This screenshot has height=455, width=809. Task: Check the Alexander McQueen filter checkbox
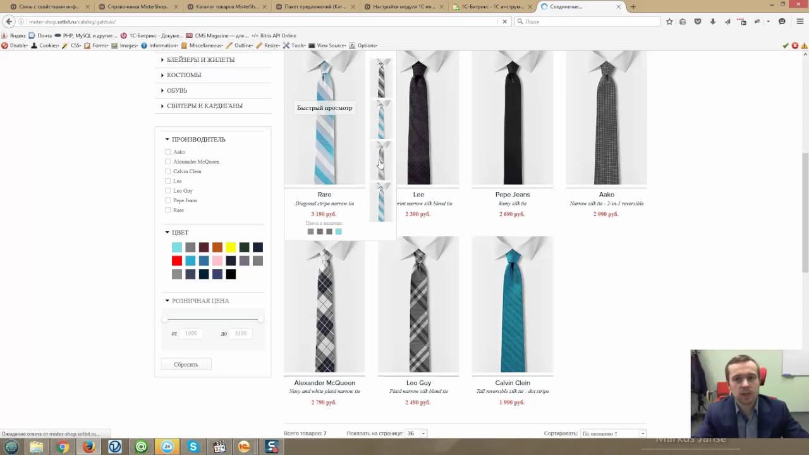coord(167,162)
